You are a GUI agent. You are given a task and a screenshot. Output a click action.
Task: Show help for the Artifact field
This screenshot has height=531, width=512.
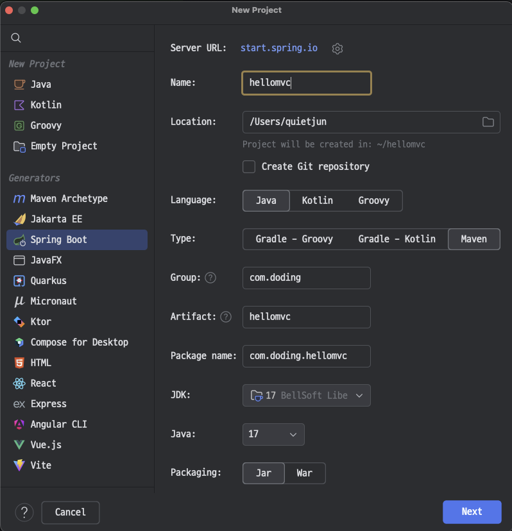click(226, 317)
